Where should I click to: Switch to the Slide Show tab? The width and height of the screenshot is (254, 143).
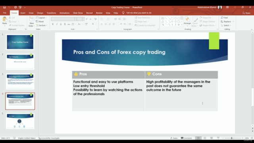pyautogui.click(x=78, y=13)
